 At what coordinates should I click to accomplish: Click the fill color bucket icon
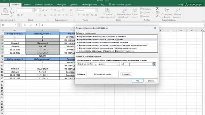point(39,15)
